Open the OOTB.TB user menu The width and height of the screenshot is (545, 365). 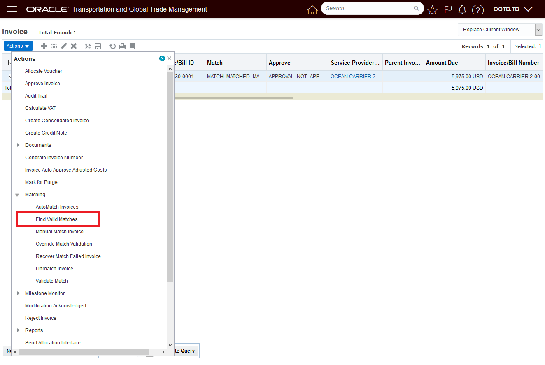pos(513,9)
